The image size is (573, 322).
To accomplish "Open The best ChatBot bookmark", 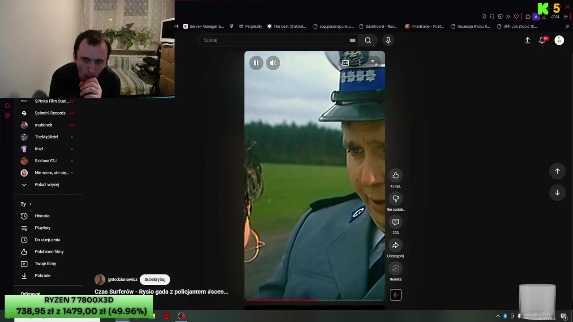I will (x=287, y=26).
